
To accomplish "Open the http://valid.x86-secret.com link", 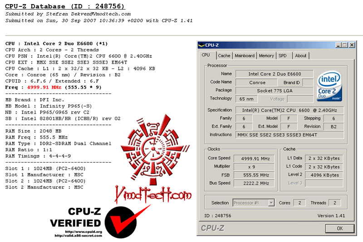I will [x=78, y=236].
